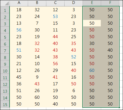Select cell D5 containing 25
This screenshot has height=110, width=123.
point(74,37)
